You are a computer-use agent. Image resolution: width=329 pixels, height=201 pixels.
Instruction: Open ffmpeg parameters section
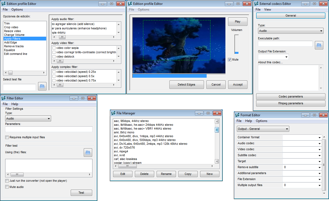pyautogui.click(x=291, y=103)
